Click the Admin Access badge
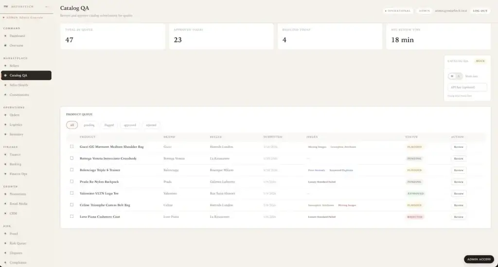The image size is (498, 267). 479,259
